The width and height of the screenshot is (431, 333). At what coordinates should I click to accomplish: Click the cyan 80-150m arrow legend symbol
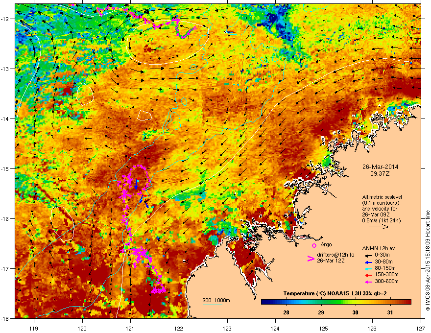[369, 268]
